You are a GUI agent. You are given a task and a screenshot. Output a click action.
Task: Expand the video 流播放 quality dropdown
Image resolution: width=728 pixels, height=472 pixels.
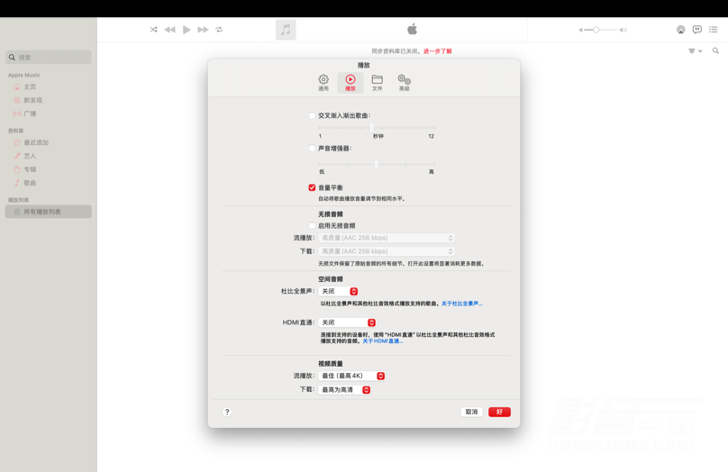click(352, 376)
